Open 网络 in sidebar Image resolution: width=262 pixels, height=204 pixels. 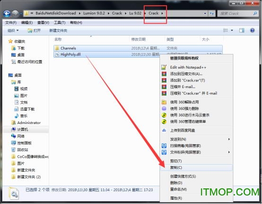21,136
